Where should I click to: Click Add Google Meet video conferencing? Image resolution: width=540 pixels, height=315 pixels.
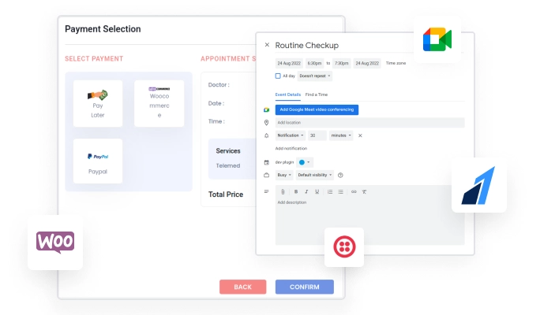[x=317, y=109]
